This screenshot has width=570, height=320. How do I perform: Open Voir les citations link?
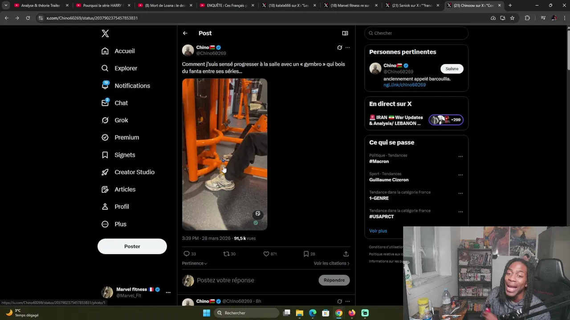(x=331, y=263)
